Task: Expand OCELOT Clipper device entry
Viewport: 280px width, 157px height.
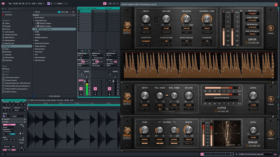Action: click(35, 23)
